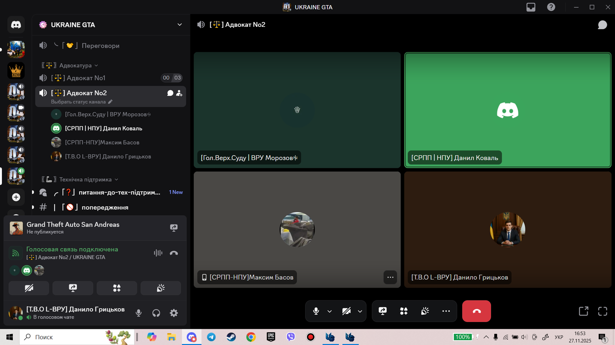Disconnect from voice in the sidebar panel

[174, 253]
